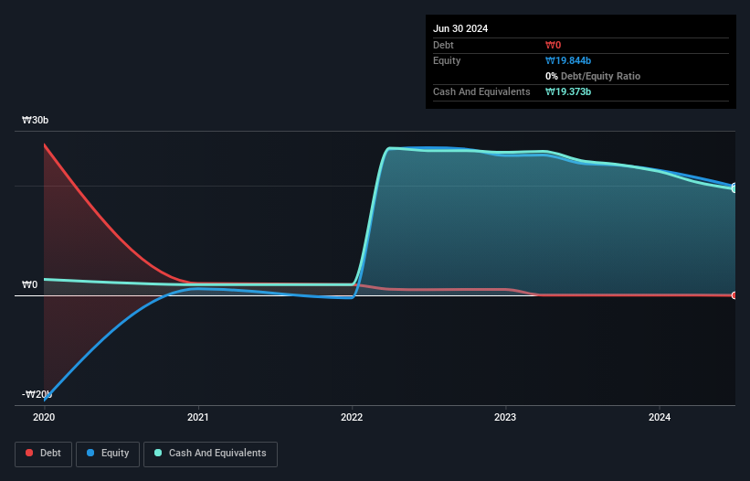Click the ₩19.844b equity value in tooltip
The width and height of the screenshot is (750, 481).
point(568,60)
